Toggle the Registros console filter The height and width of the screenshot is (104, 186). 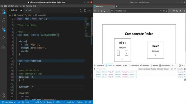coord(153,69)
